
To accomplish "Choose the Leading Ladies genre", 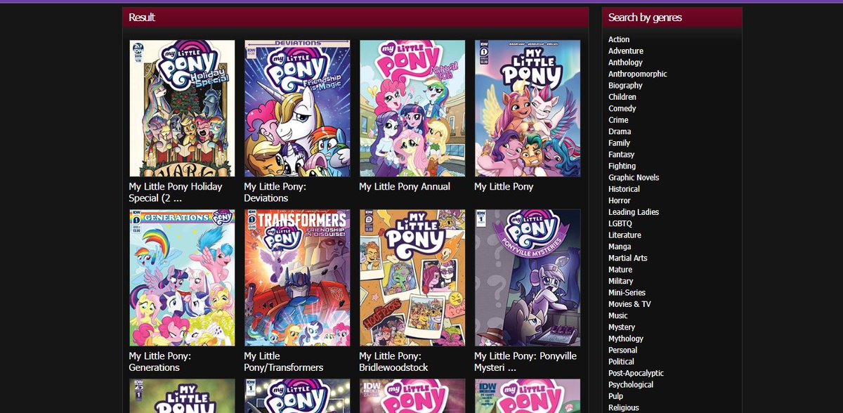I will click(634, 212).
